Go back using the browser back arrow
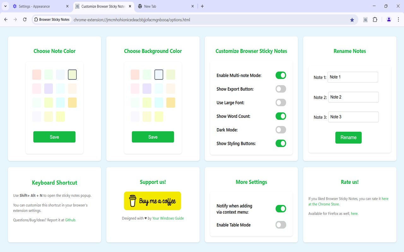Screen dimensions: 404x252 click(x=6, y=20)
